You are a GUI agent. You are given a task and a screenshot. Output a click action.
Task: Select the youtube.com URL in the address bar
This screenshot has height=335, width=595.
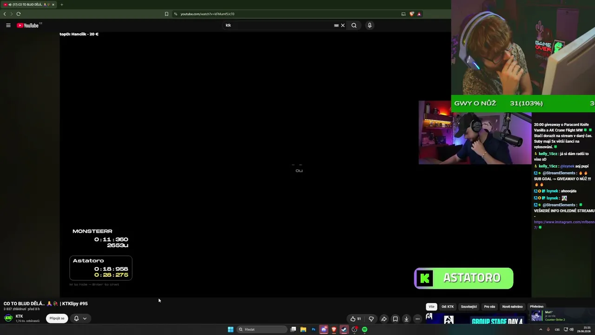(x=207, y=14)
